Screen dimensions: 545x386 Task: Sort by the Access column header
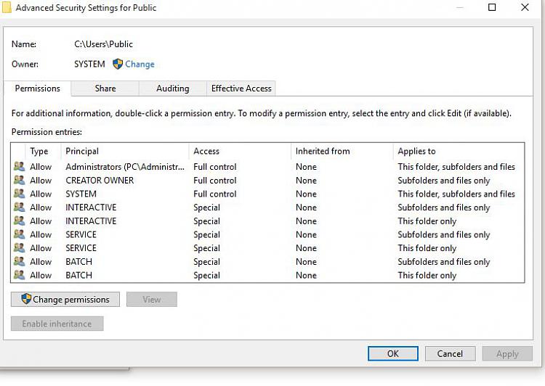(x=240, y=152)
